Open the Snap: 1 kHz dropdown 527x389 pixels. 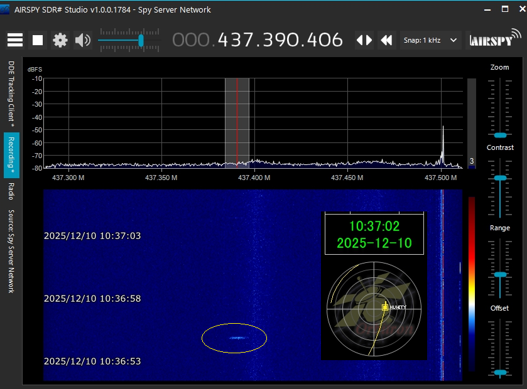430,40
